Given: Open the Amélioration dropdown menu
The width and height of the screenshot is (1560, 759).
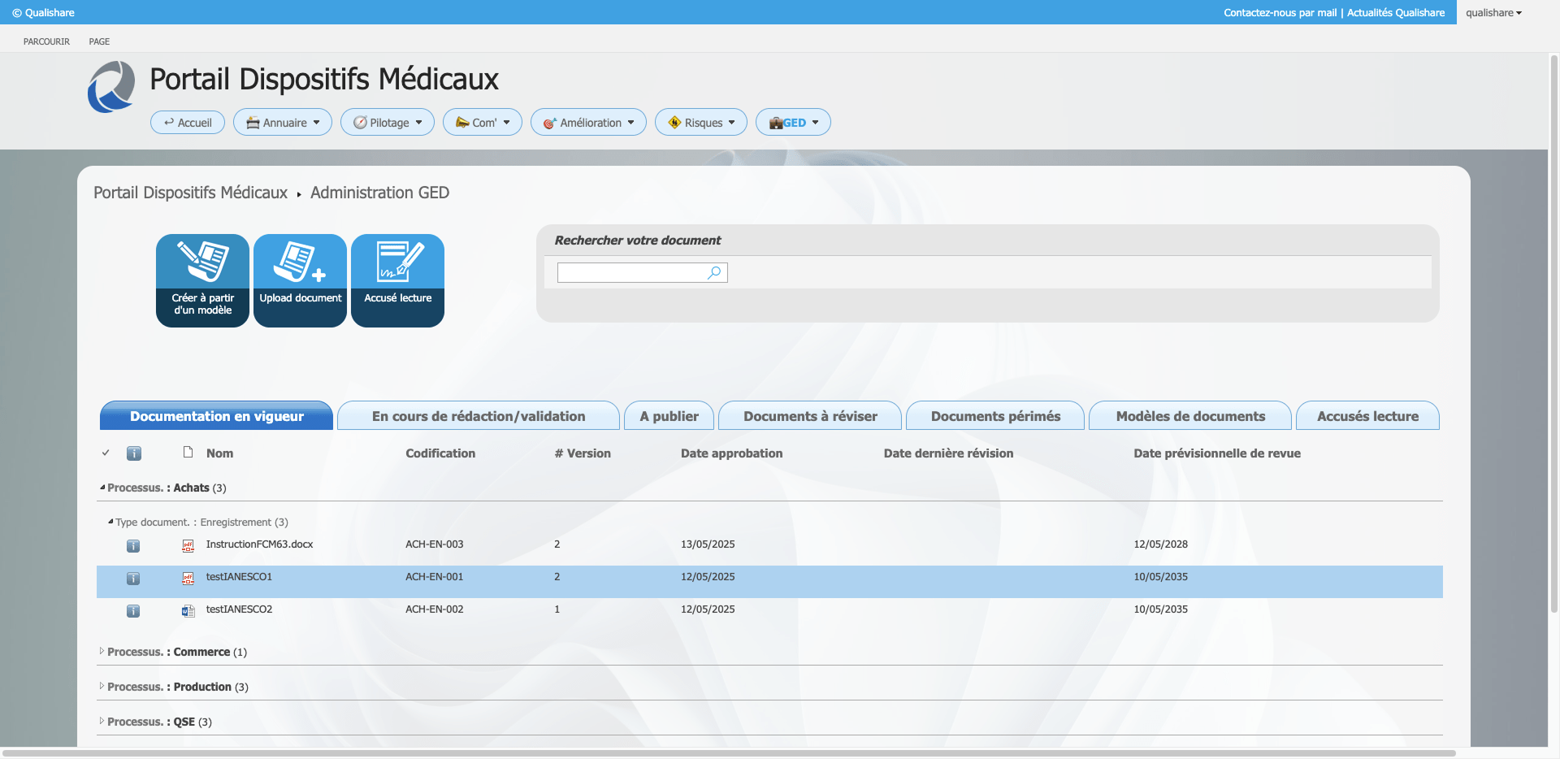Looking at the screenshot, I should 588,122.
